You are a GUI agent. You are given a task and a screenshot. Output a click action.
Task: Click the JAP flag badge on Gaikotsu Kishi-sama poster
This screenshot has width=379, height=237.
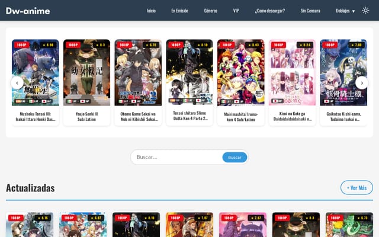pyautogui.click(x=329, y=101)
